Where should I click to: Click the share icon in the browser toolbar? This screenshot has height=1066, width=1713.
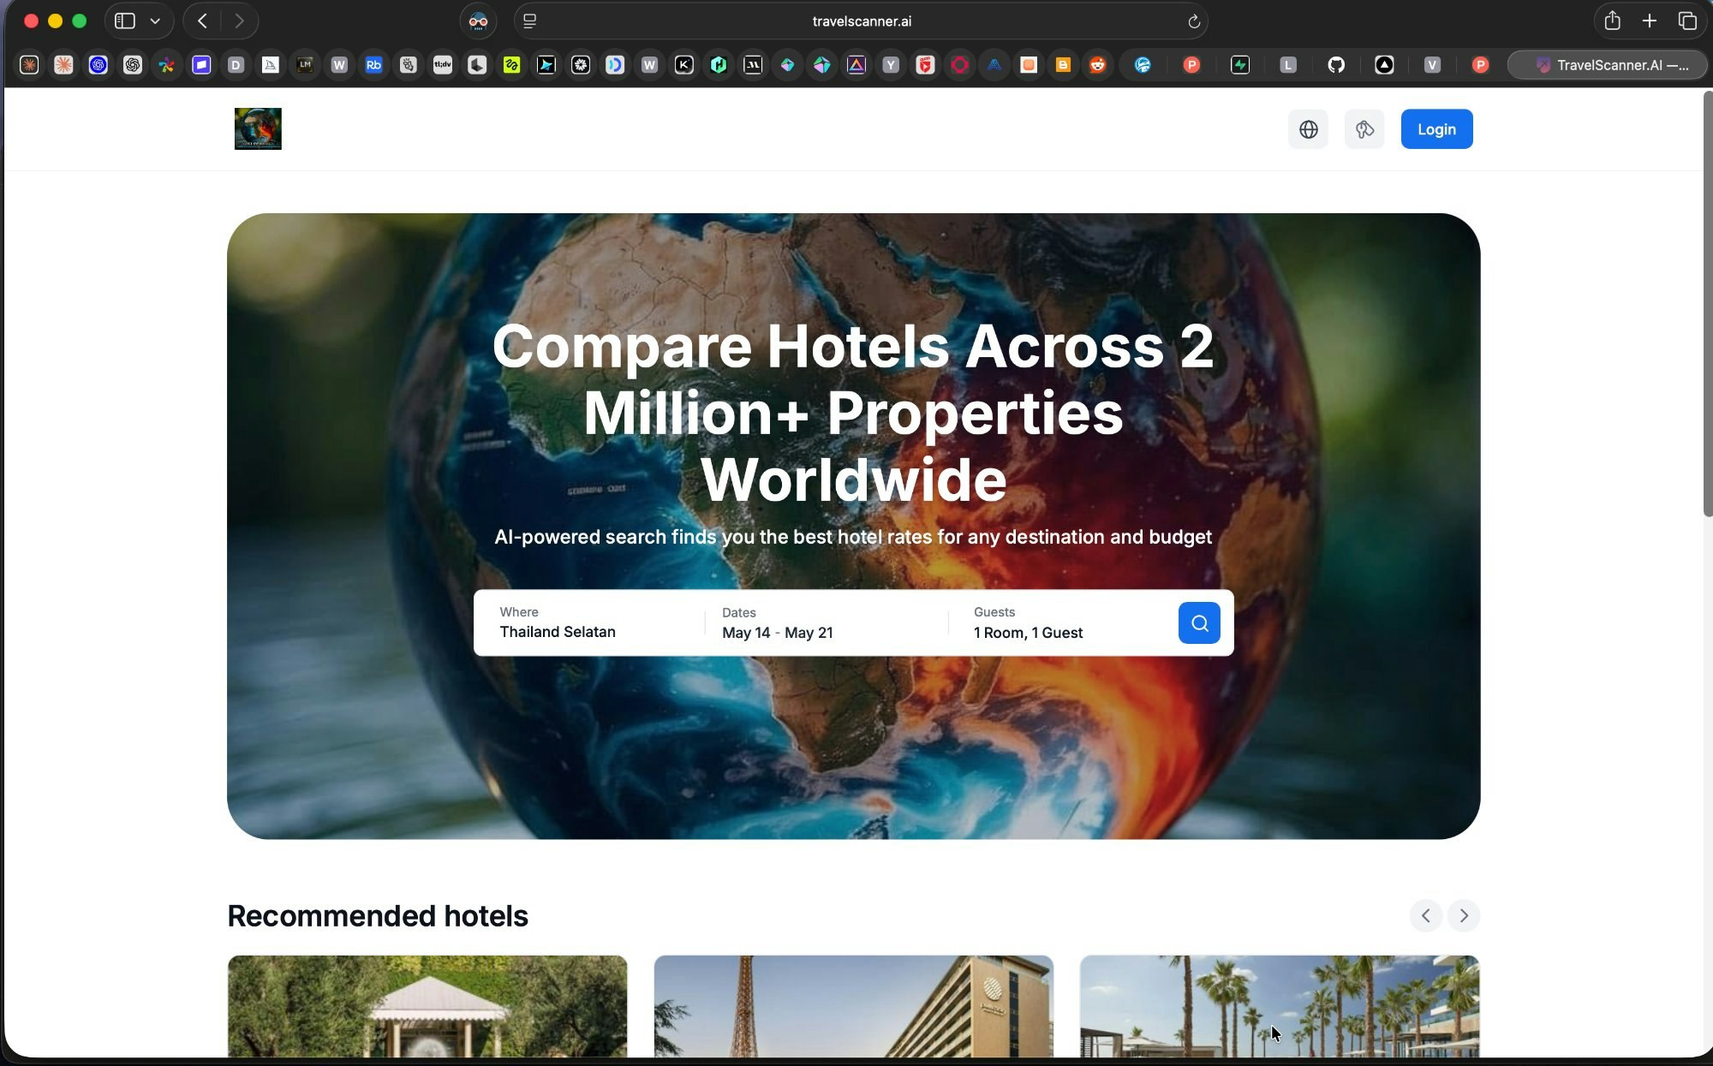click(x=1612, y=21)
